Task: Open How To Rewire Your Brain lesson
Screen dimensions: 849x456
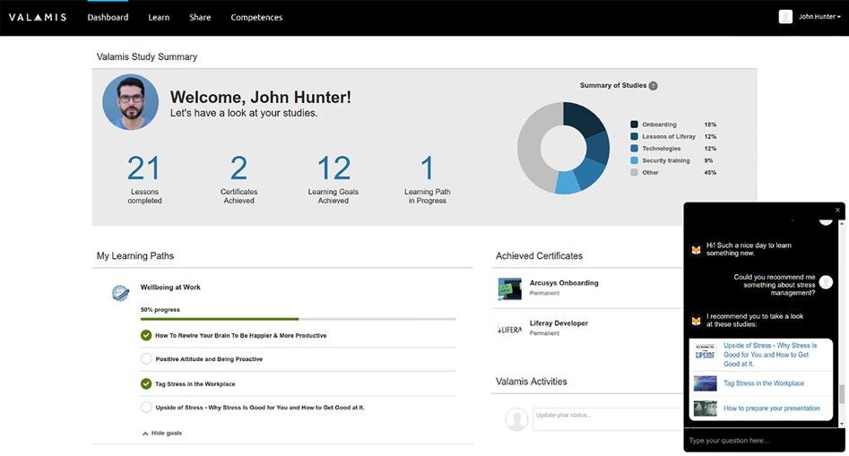Action: click(241, 335)
